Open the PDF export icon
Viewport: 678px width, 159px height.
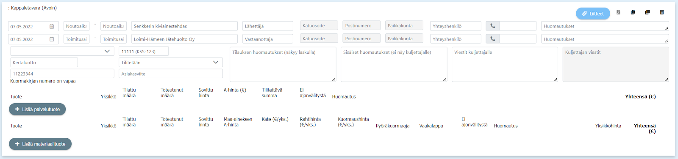pos(618,12)
